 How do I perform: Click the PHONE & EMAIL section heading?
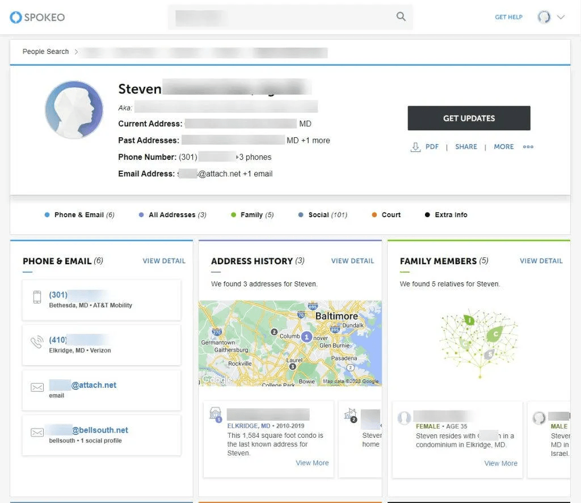[57, 261]
